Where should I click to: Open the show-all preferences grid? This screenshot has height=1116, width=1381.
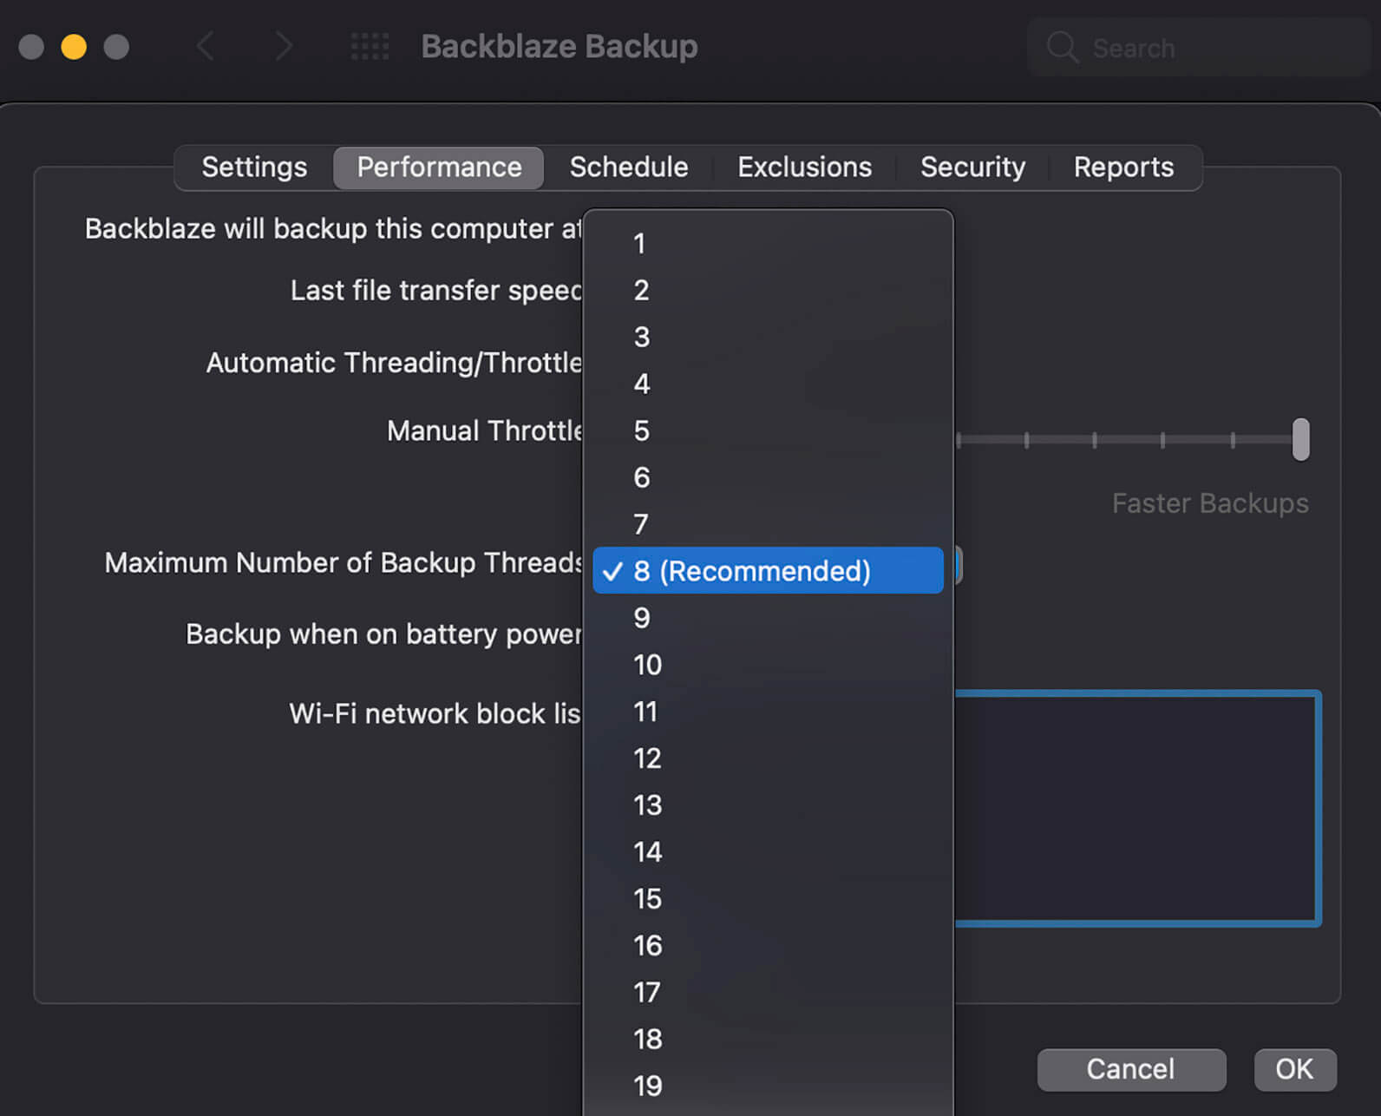[x=370, y=46]
